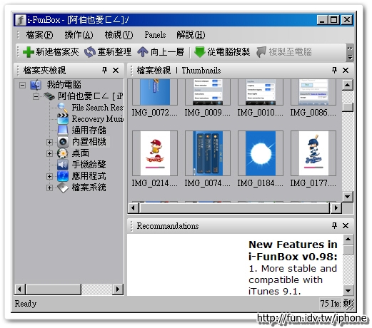Expand the 檔案系統 node
Screen dimensions: 372x328
tap(49, 188)
